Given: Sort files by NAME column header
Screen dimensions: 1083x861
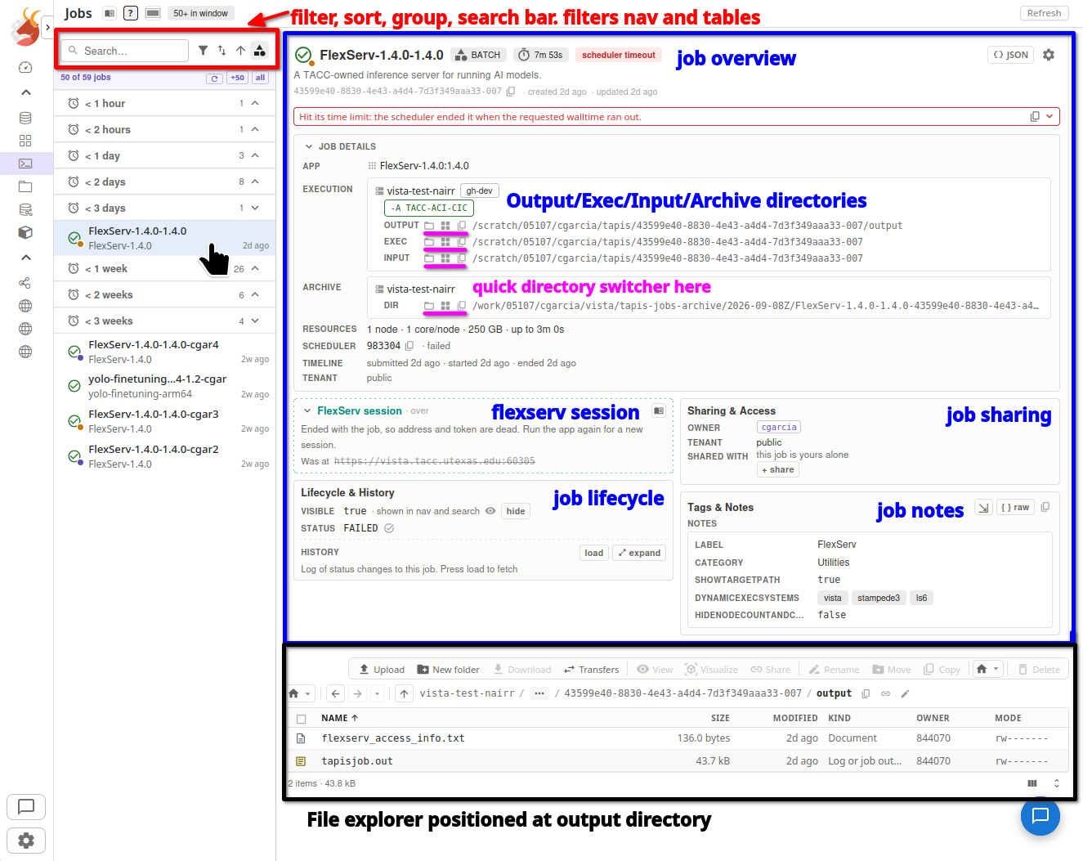Looking at the screenshot, I should pos(339,718).
